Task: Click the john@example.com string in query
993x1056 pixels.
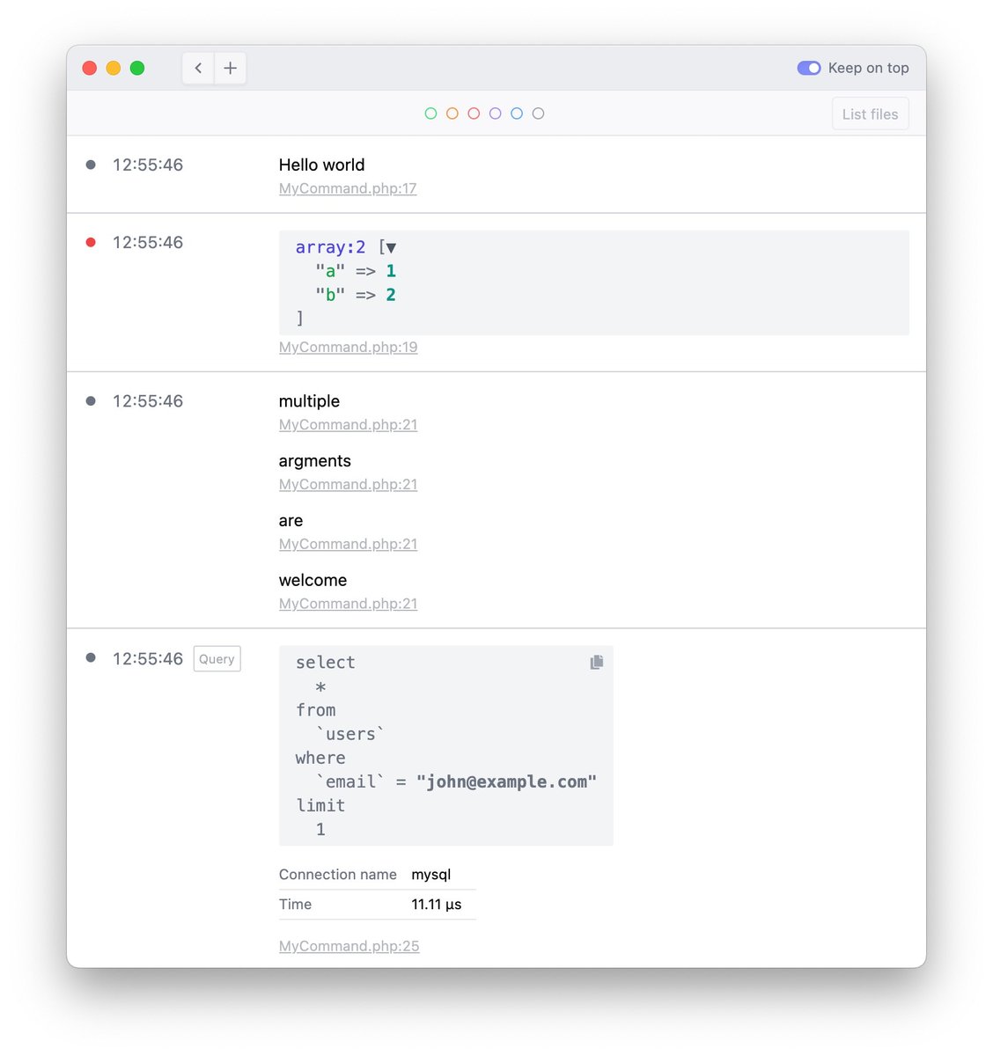Action: (x=506, y=781)
